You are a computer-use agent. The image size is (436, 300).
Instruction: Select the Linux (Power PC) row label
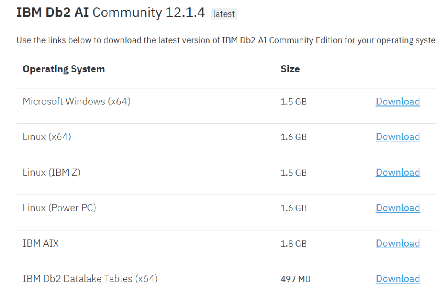[59, 208]
